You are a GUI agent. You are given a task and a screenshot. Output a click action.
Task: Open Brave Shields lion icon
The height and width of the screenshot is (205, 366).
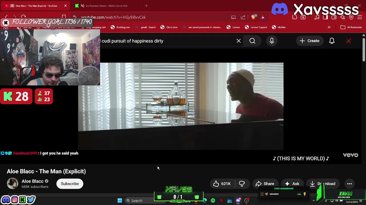coord(253,17)
